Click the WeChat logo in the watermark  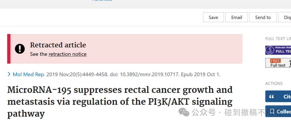[184, 112]
